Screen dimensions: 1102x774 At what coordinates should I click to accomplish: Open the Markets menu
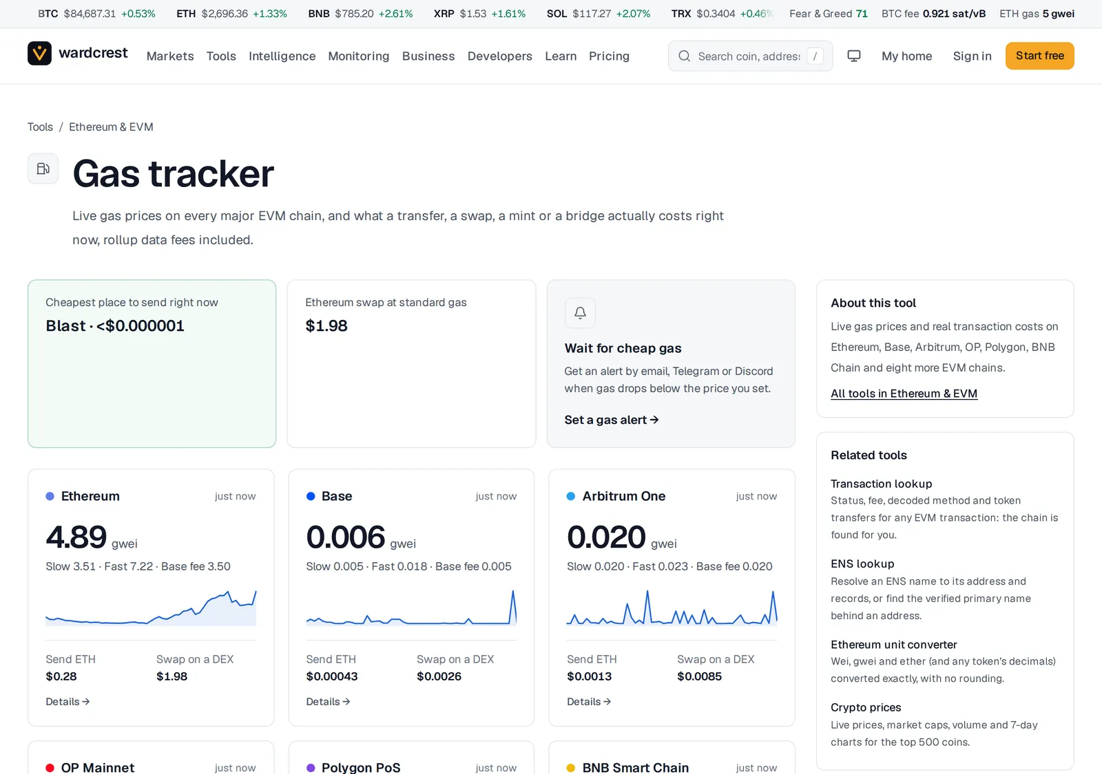[x=170, y=56]
